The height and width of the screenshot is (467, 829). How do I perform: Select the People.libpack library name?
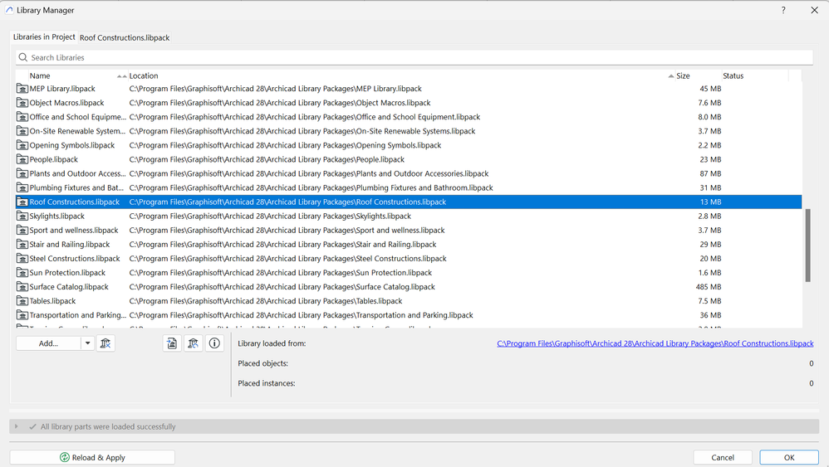coord(53,159)
